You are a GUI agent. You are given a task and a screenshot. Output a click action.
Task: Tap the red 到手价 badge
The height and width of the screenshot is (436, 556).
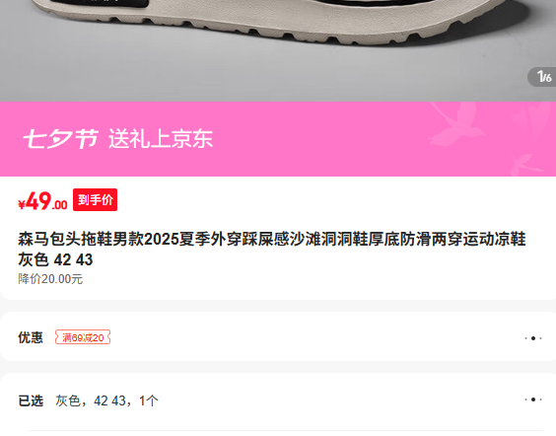pos(95,199)
